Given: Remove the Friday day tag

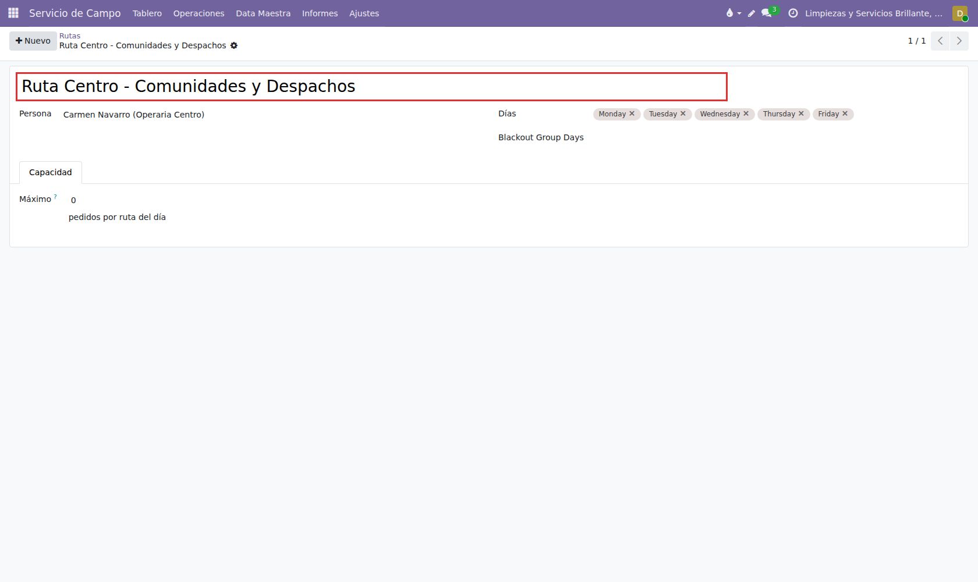Looking at the screenshot, I should pyautogui.click(x=845, y=113).
